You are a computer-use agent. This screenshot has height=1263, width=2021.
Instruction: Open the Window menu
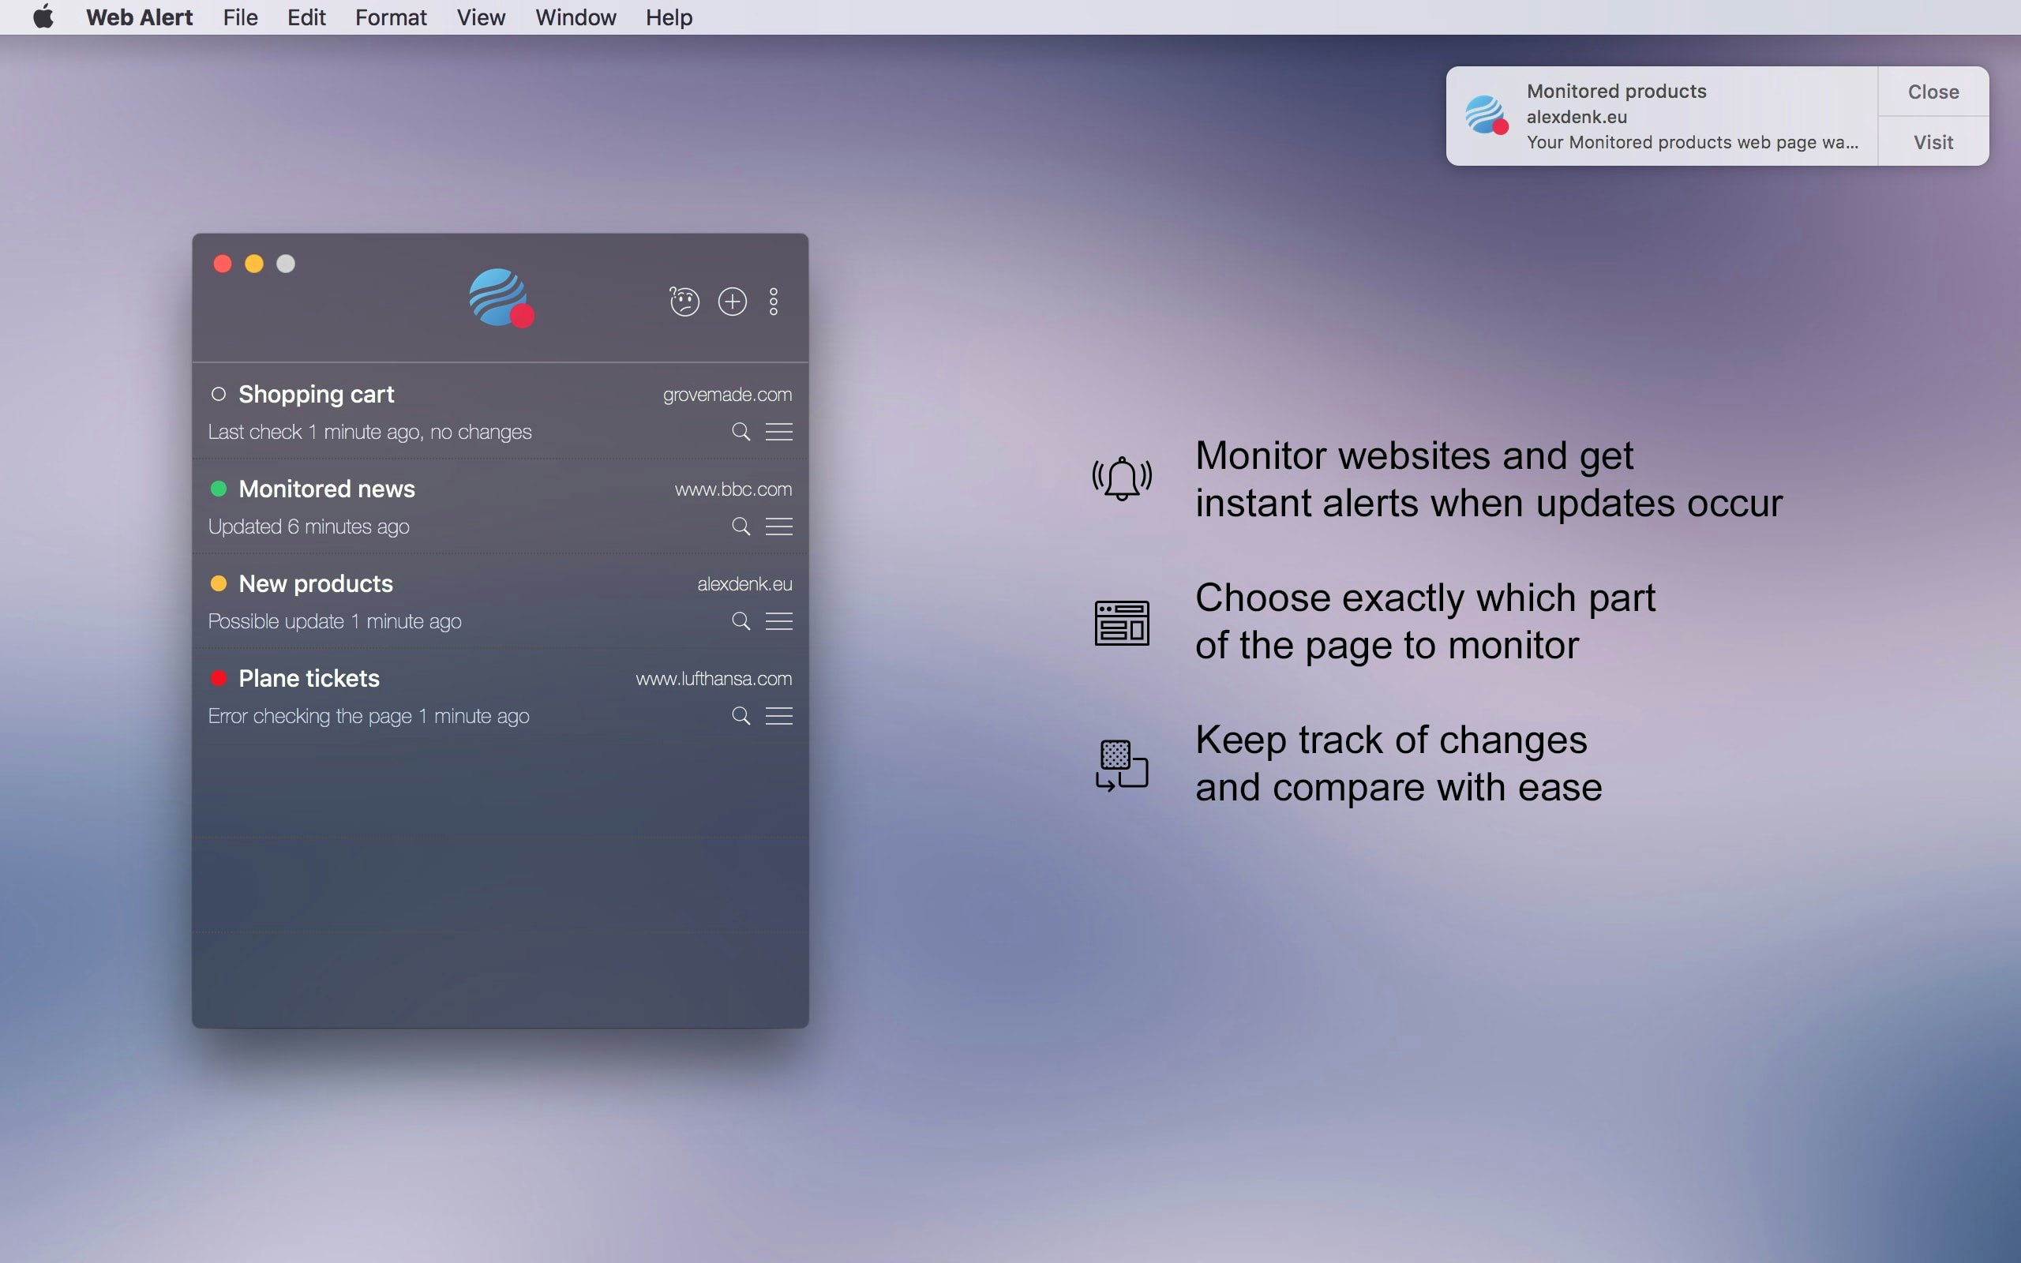pos(576,17)
